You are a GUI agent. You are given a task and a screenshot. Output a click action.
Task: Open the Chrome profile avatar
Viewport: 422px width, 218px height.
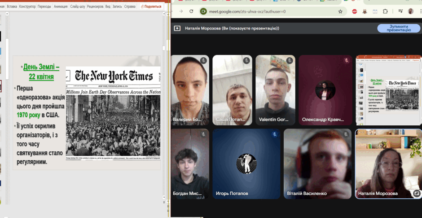pyautogui.click(x=411, y=11)
